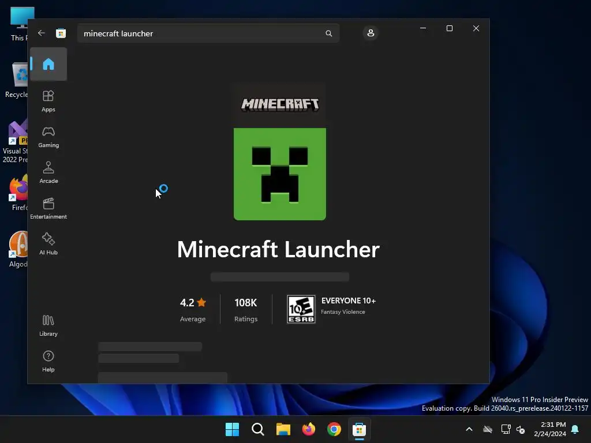This screenshot has height=443, width=591.
Task: Click the Minecraft creeper app image
Action: (x=280, y=174)
